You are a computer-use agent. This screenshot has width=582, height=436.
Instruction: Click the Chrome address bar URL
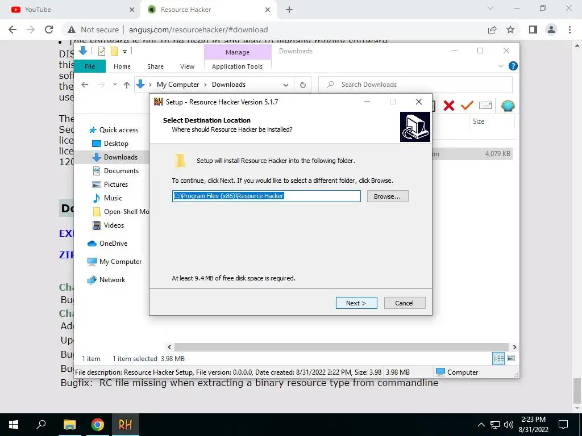click(x=198, y=30)
